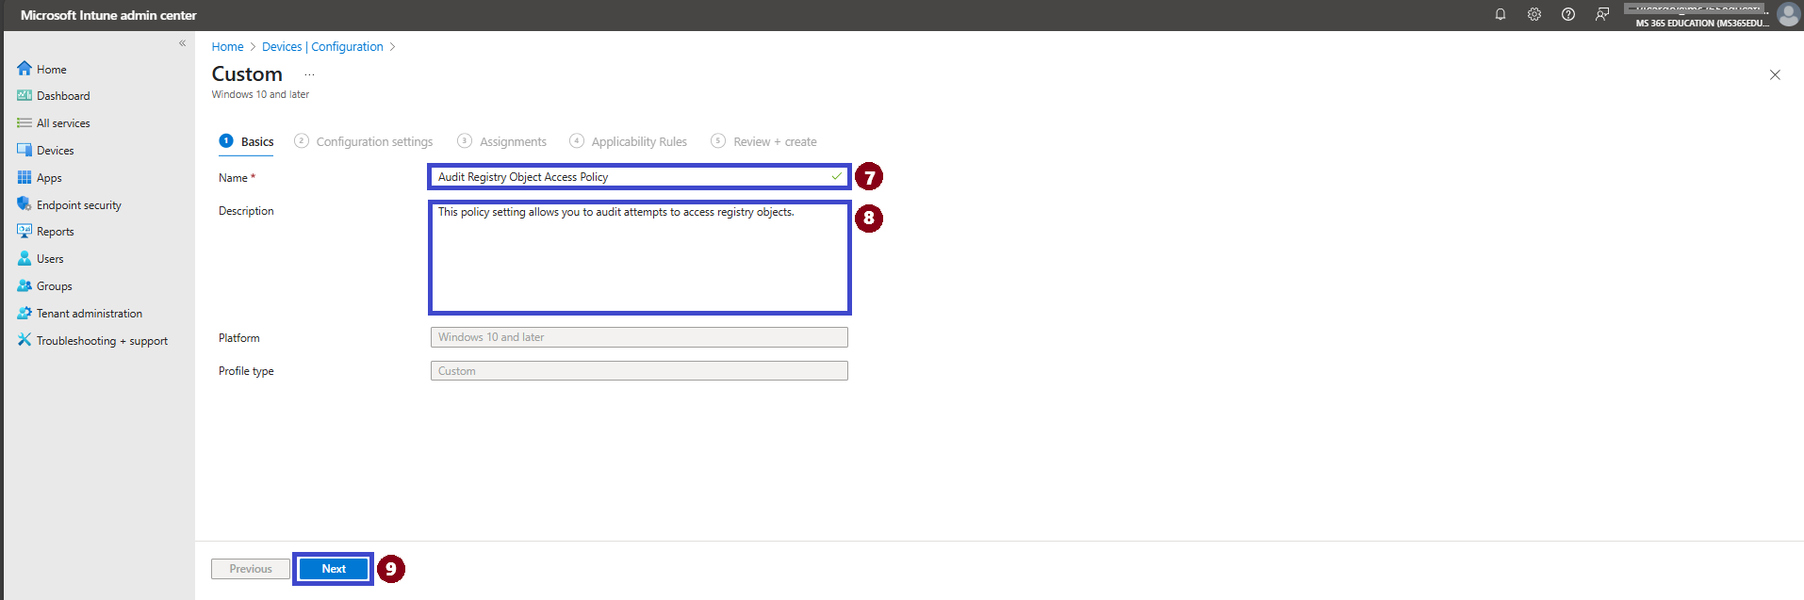Open Groups in the sidebar

tap(54, 285)
